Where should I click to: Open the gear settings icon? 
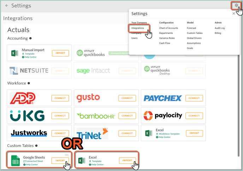[236, 5]
